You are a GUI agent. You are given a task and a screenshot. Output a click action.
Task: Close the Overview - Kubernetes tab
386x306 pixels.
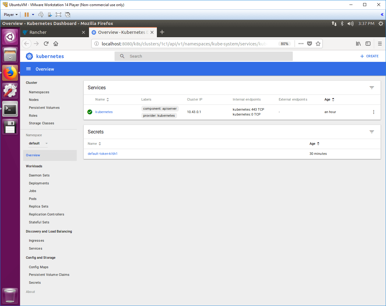(152, 32)
